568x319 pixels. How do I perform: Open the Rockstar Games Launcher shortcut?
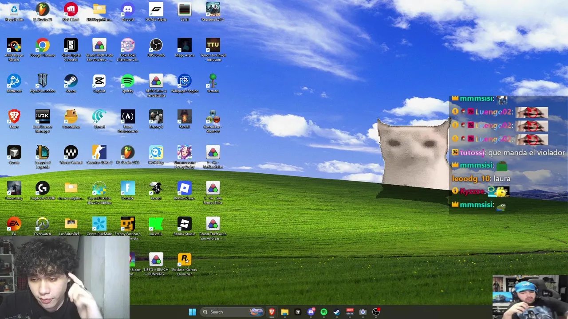click(x=185, y=265)
